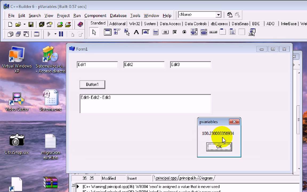Switch to the Diagram editor tab
Screen dimensions: 307x192
[x=206, y=178]
